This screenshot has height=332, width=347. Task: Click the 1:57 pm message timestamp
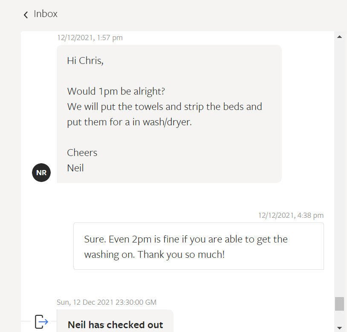point(90,38)
